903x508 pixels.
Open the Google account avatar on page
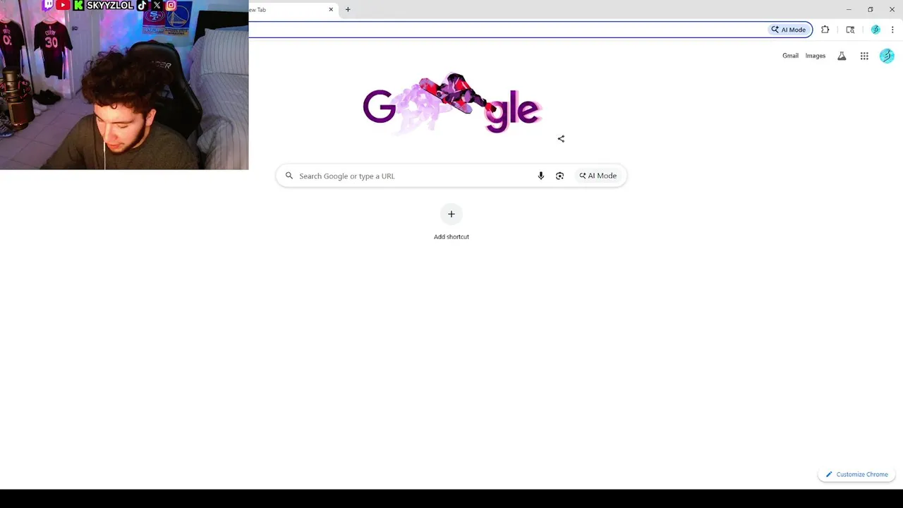click(x=887, y=56)
